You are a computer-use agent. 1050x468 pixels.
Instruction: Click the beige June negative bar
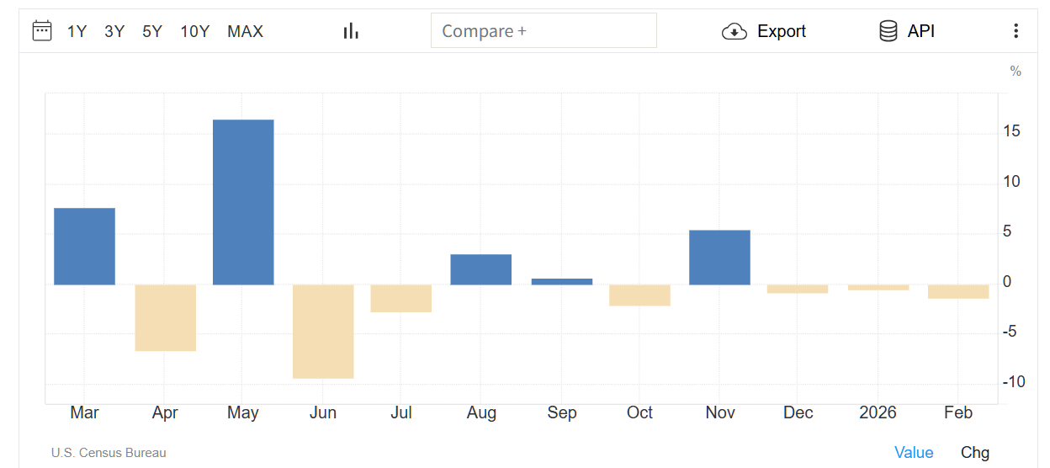coord(323,332)
